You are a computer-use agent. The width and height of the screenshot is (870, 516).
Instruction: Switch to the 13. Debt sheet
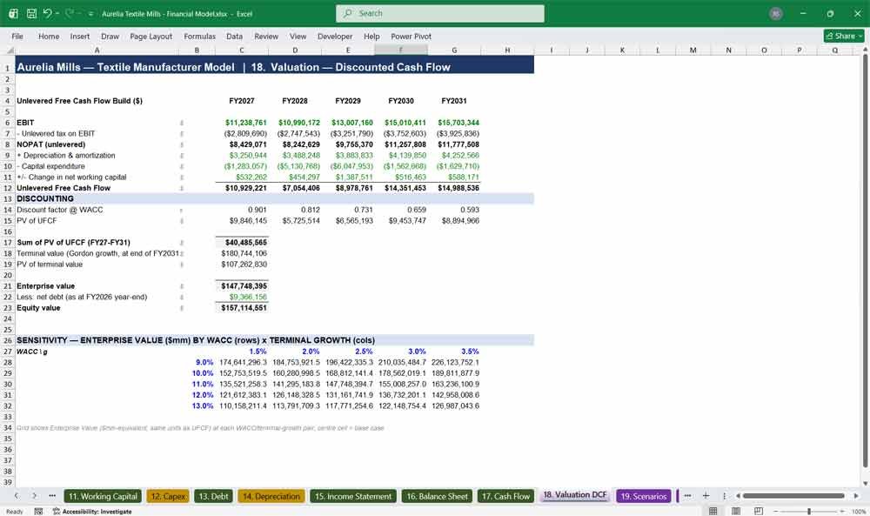click(x=214, y=496)
